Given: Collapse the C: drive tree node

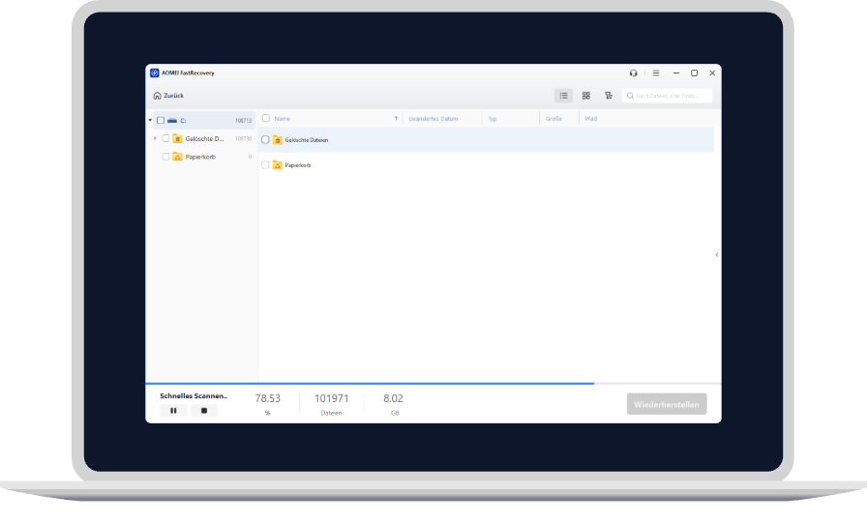Looking at the screenshot, I should tap(150, 121).
